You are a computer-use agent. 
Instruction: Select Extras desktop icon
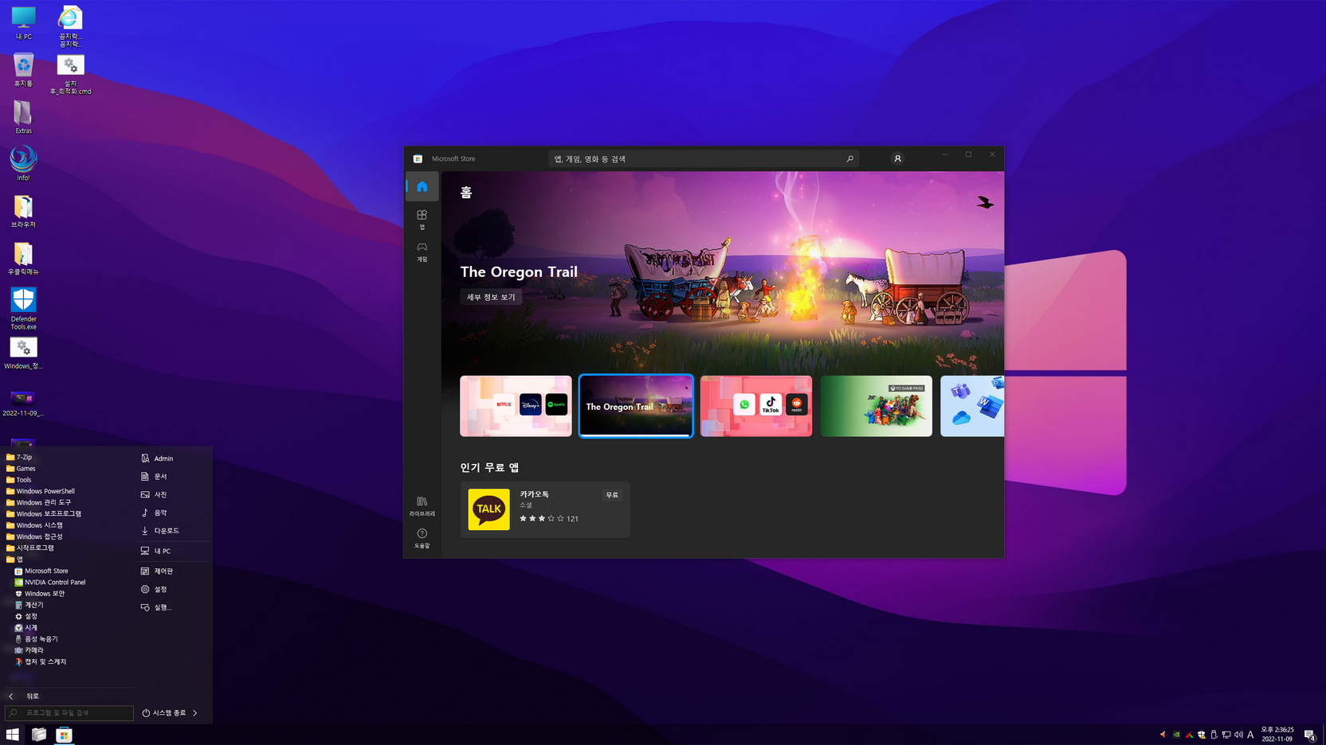23,117
